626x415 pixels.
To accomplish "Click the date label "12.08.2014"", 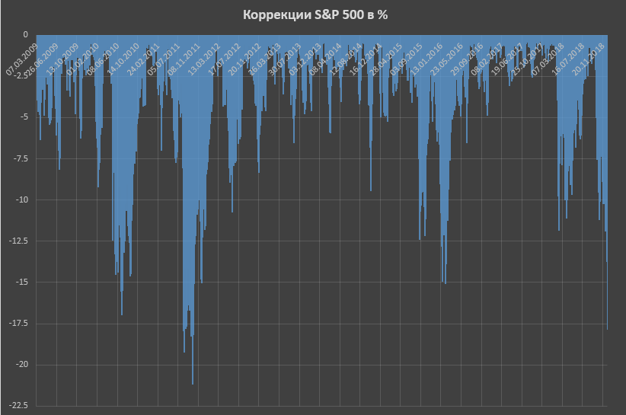I will pos(346,59).
